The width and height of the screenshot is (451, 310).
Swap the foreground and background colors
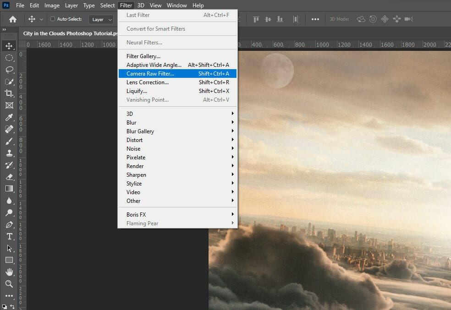point(12,306)
